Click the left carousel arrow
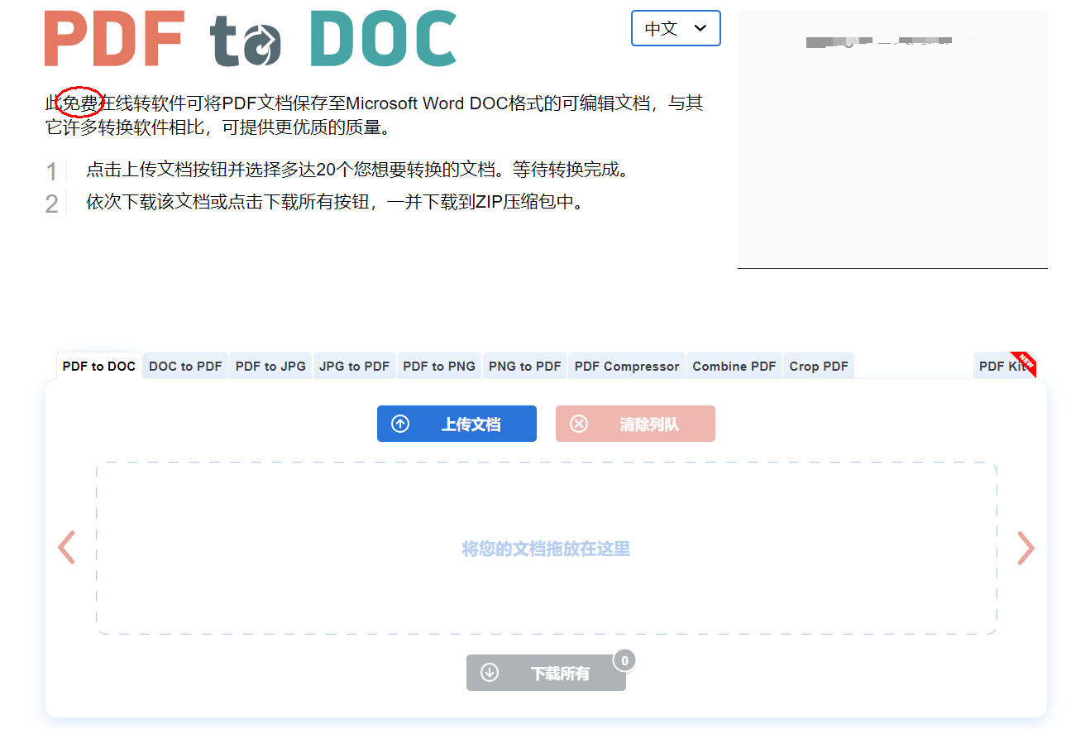Screen dimensions: 1090x729 (x=66, y=548)
